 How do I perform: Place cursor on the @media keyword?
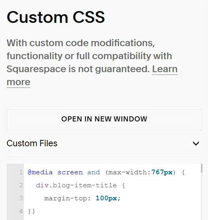pos(40,172)
